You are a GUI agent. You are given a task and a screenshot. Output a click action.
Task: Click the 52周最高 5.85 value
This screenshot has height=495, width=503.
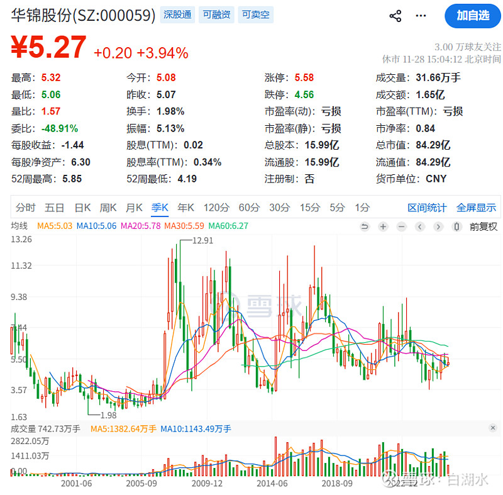click(x=72, y=179)
